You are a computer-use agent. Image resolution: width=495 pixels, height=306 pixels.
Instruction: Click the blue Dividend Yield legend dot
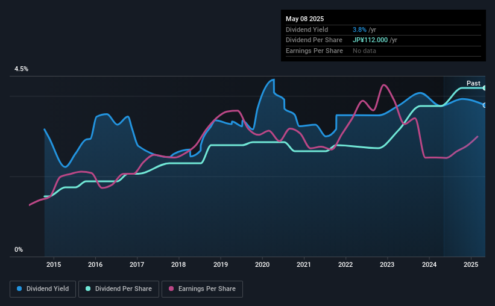(19, 289)
